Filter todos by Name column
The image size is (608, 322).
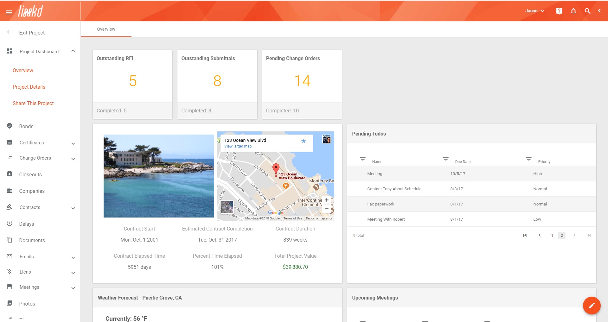point(363,159)
